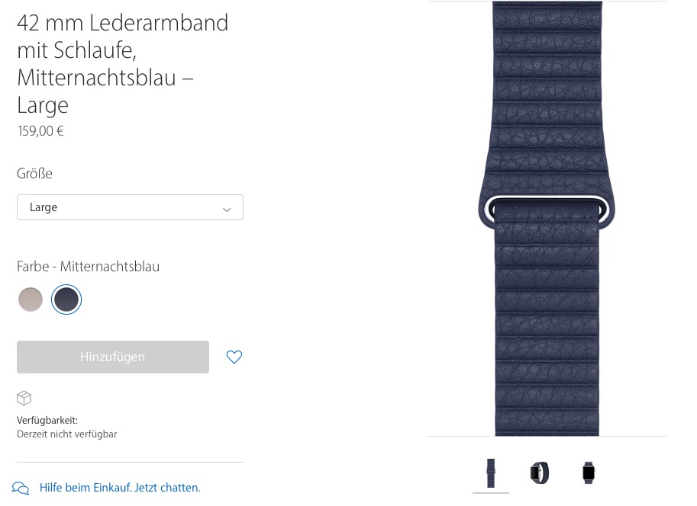Click the 159,00 € price text
697x506 pixels.
40,131
